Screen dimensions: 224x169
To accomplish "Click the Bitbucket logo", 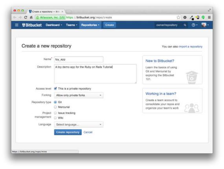I will point(32,25).
